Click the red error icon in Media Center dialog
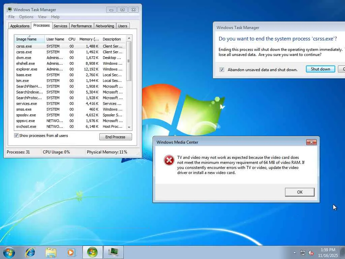Screen dimensions: 345x259 [169, 160]
